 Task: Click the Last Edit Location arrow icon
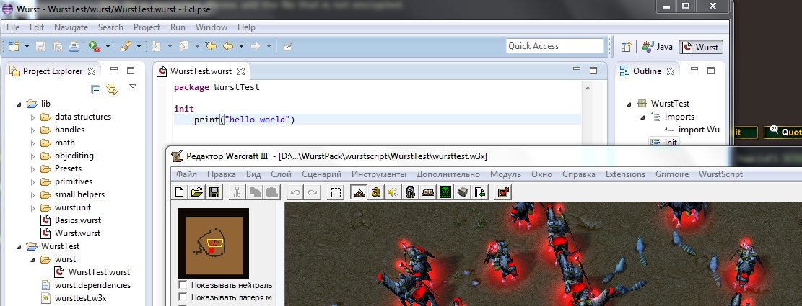coord(211,46)
